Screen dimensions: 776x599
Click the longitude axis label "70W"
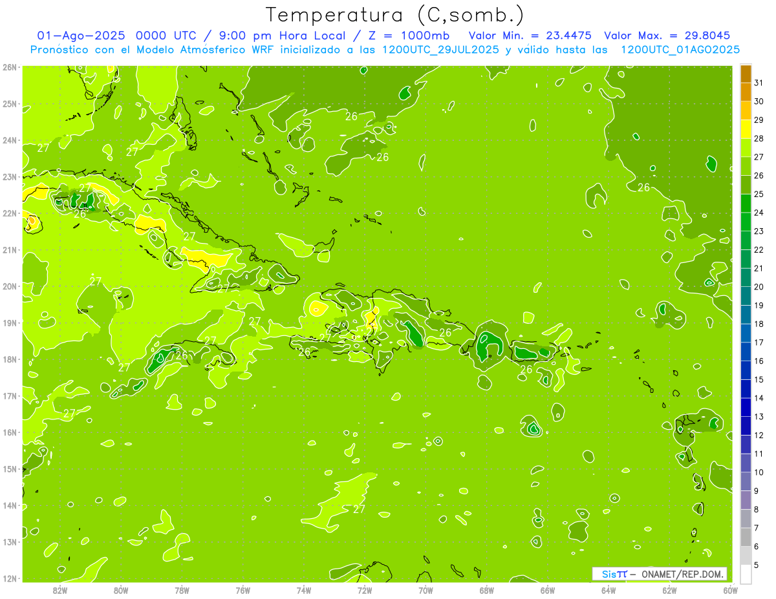coord(426,591)
